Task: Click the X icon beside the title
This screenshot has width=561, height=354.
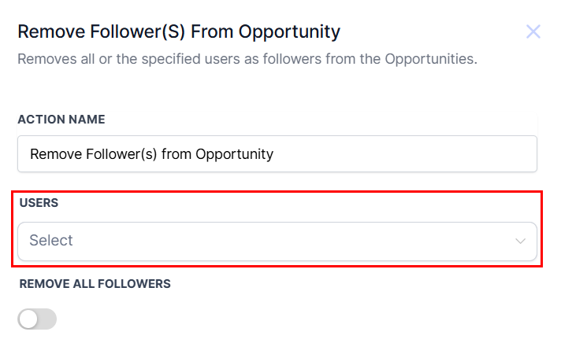Action: click(x=533, y=32)
